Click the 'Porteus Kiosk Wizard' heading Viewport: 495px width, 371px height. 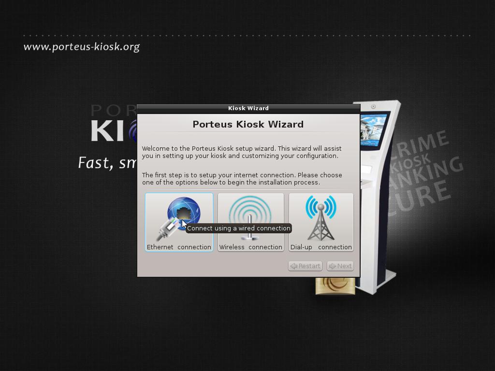pos(248,124)
